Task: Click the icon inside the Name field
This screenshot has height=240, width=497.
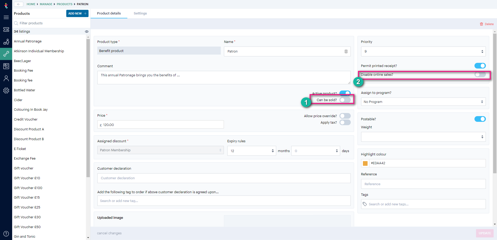Action: coord(346,51)
